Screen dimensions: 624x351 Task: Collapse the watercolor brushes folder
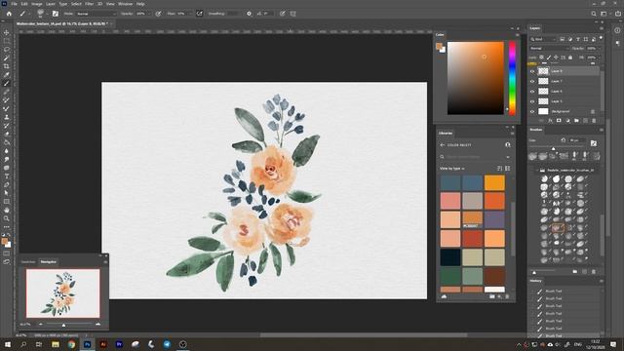point(536,170)
